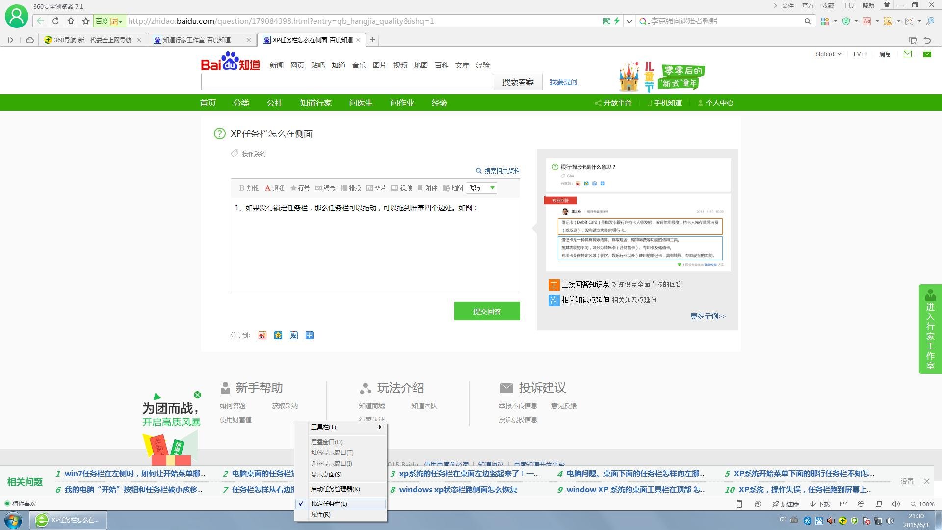Expand the bigbirdl account dropdown
This screenshot has height=530, width=942.
click(828, 54)
